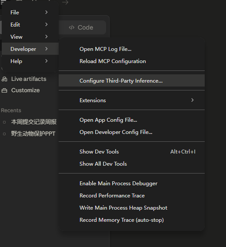
Task: Expand the Edit submenu arrow
Action: tap(47, 24)
